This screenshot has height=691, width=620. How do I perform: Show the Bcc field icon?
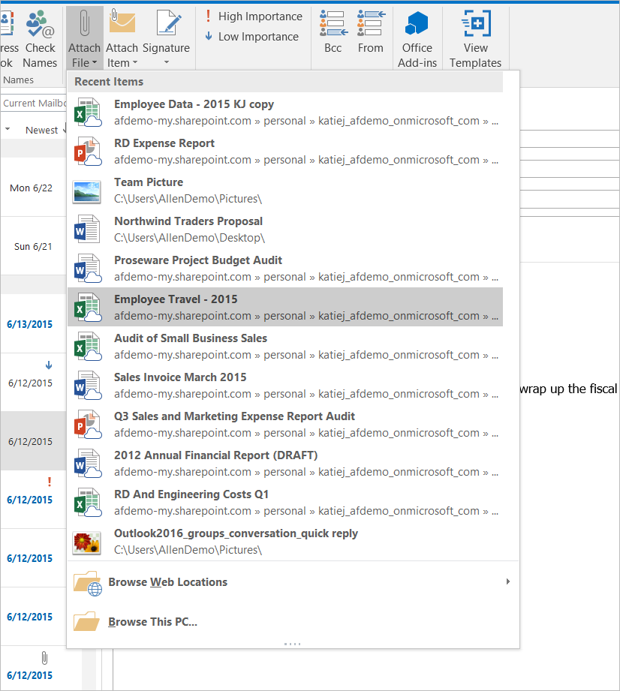click(x=333, y=24)
